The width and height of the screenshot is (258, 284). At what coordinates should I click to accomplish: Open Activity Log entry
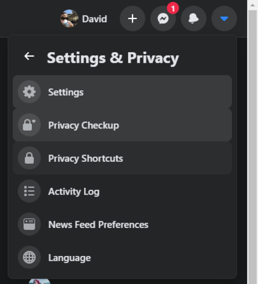click(122, 191)
